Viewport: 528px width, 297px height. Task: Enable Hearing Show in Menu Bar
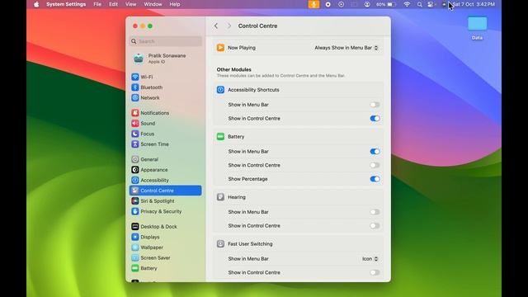point(375,212)
